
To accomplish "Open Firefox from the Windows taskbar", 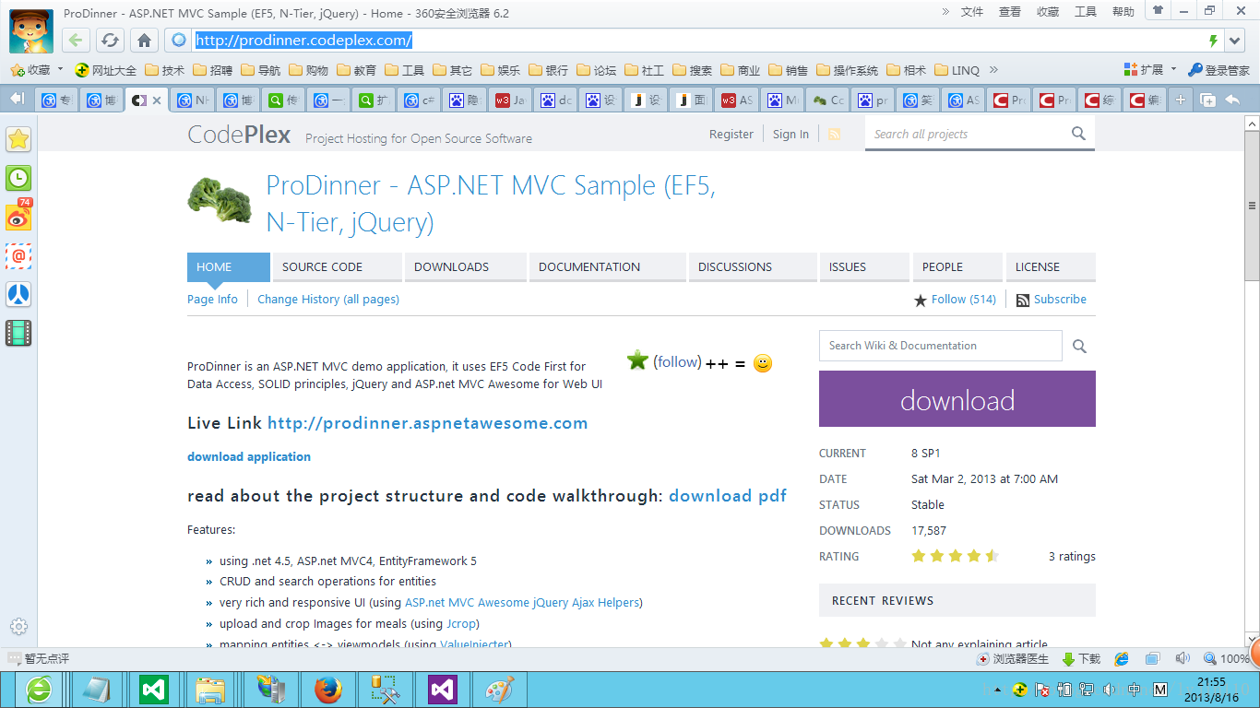I will click(327, 689).
